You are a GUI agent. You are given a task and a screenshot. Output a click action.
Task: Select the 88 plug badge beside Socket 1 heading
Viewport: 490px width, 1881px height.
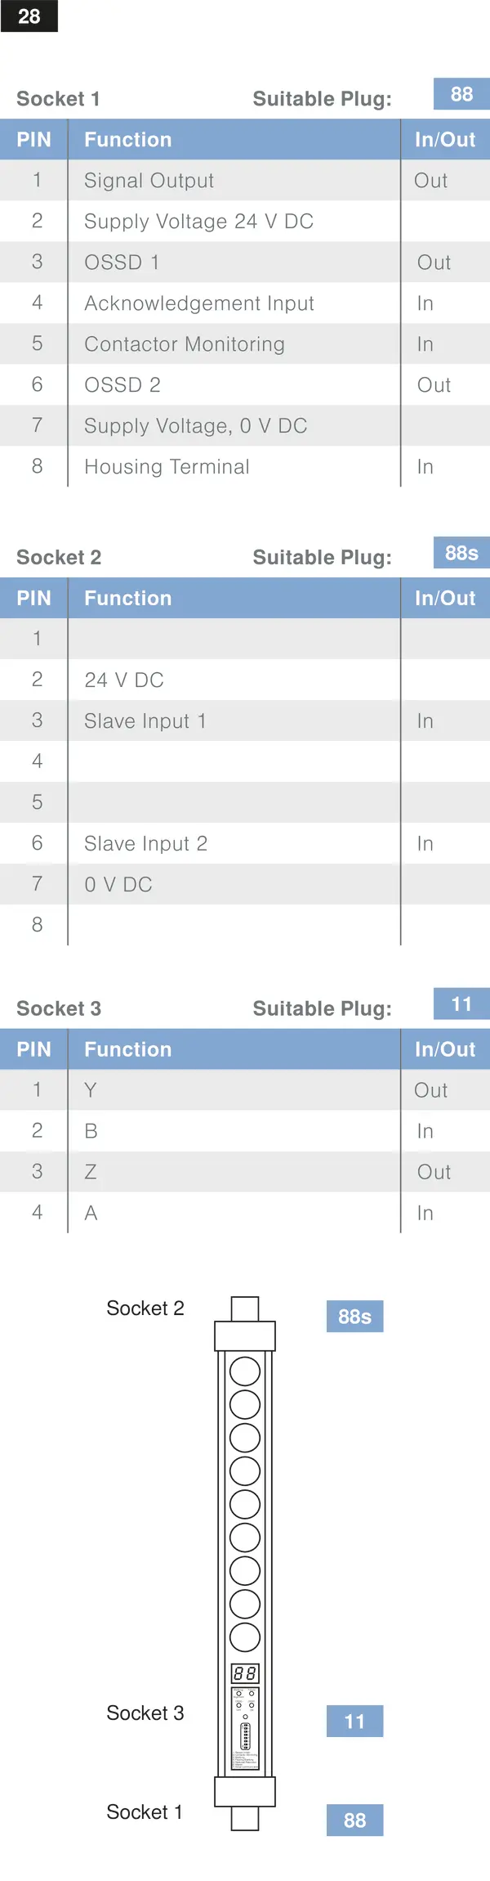(461, 94)
